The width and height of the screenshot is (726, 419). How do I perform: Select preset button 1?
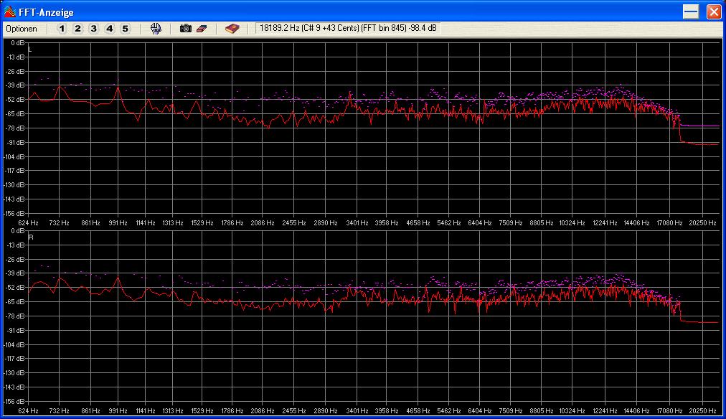coord(62,29)
